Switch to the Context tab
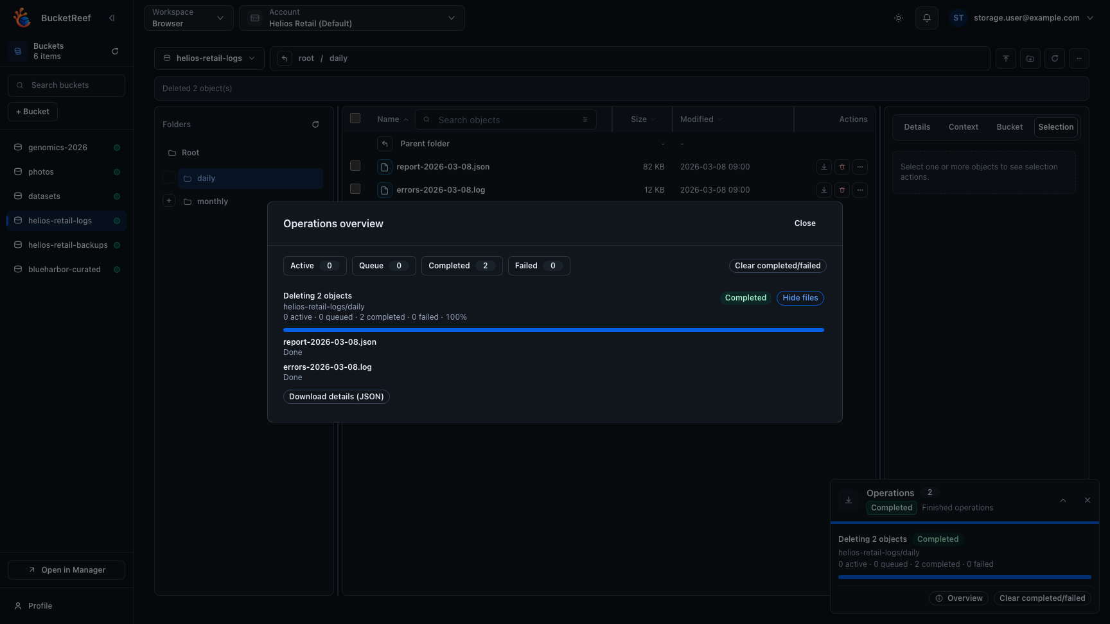This screenshot has width=1110, height=624. tap(964, 127)
